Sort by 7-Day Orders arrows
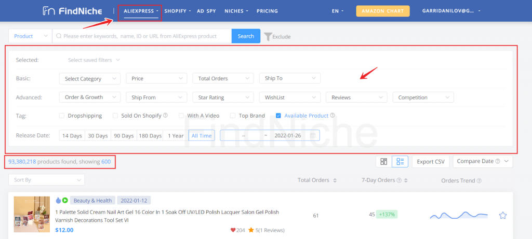The image size is (532, 239). point(405,180)
